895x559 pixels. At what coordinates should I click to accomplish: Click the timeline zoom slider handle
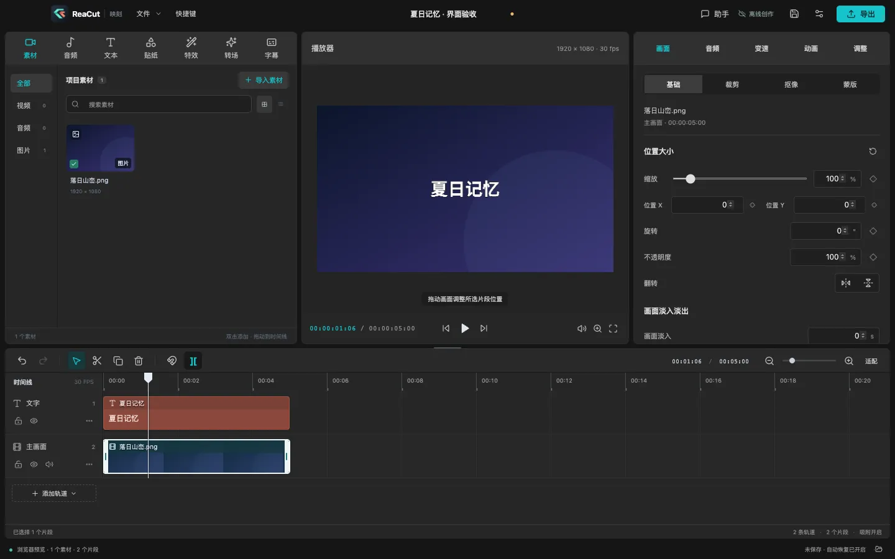792,361
